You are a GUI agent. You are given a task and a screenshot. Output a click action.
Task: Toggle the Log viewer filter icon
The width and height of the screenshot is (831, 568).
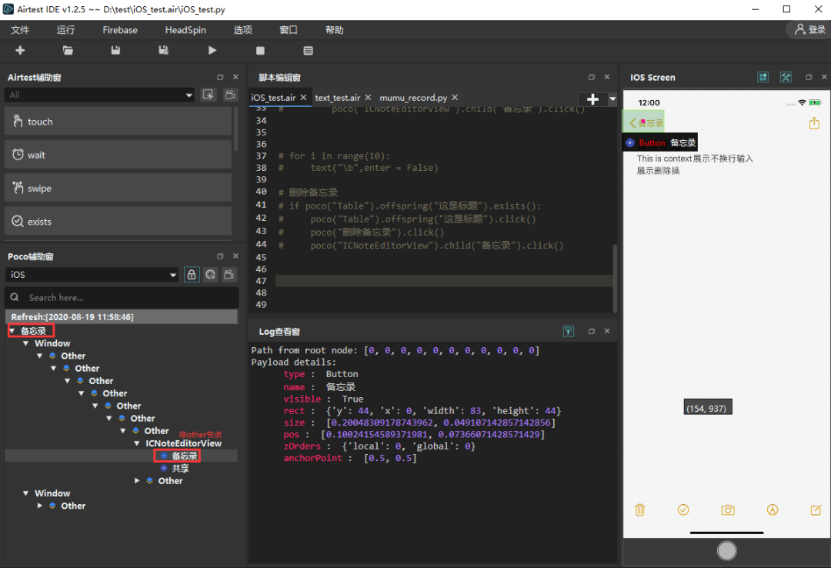coord(568,332)
